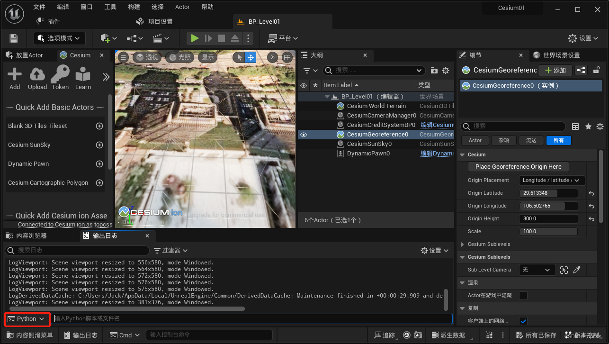Select the viewport translate move tool
The width and height of the screenshot is (609, 344).
(251, 57)
